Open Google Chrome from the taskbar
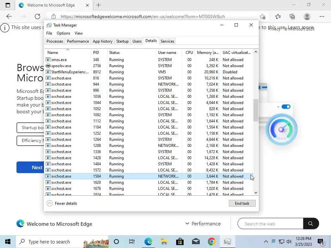This screenshot has width=331, height=248. (x=211, y=242)
